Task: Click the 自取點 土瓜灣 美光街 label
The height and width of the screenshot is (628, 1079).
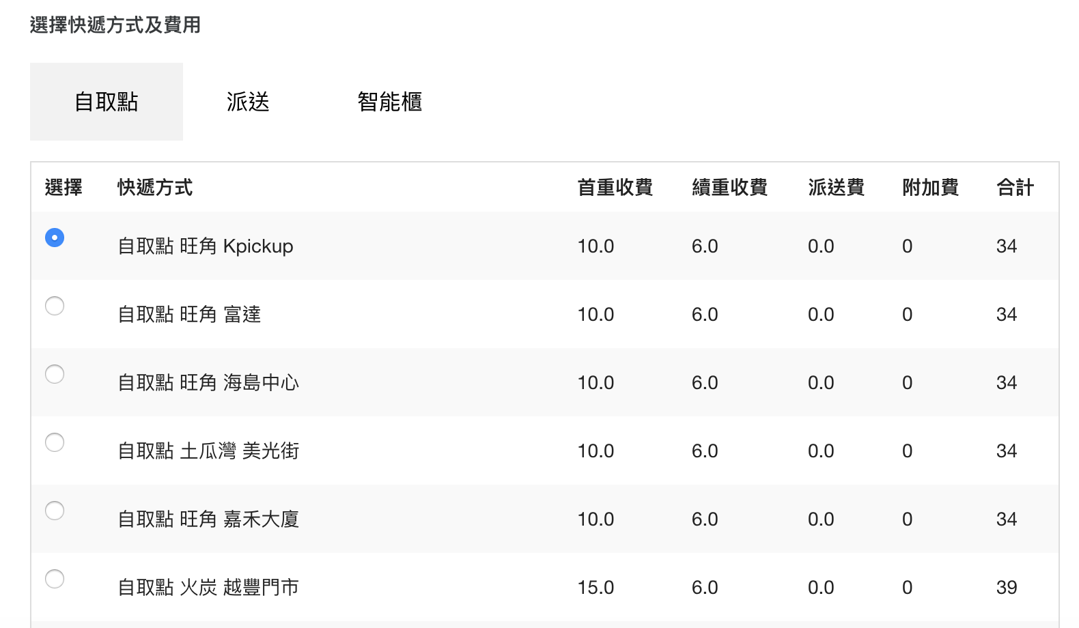Action: coord(208,451)
